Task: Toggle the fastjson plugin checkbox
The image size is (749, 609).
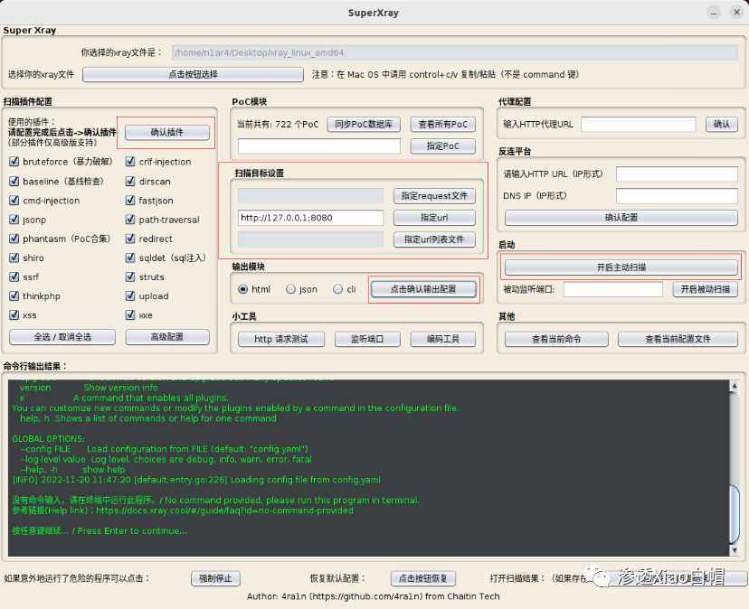Action: [130, 201]
